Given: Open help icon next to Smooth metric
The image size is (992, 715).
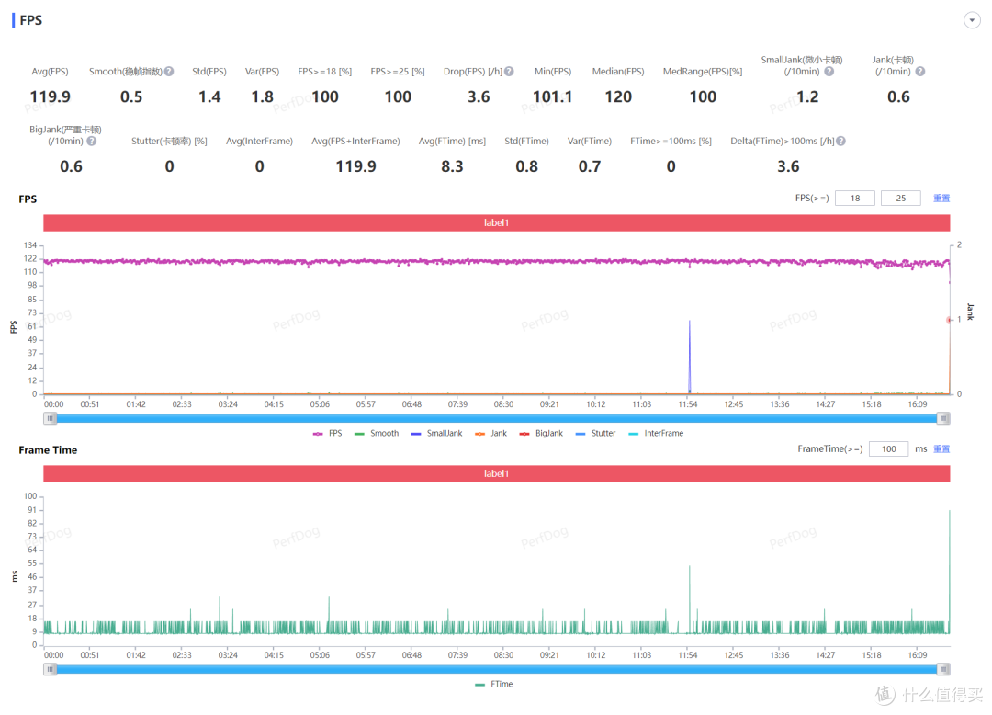Looking at the screenshot, I should coord(169,72).
